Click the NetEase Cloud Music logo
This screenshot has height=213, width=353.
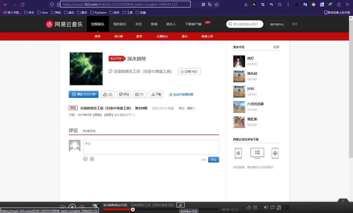click(64, 24)
